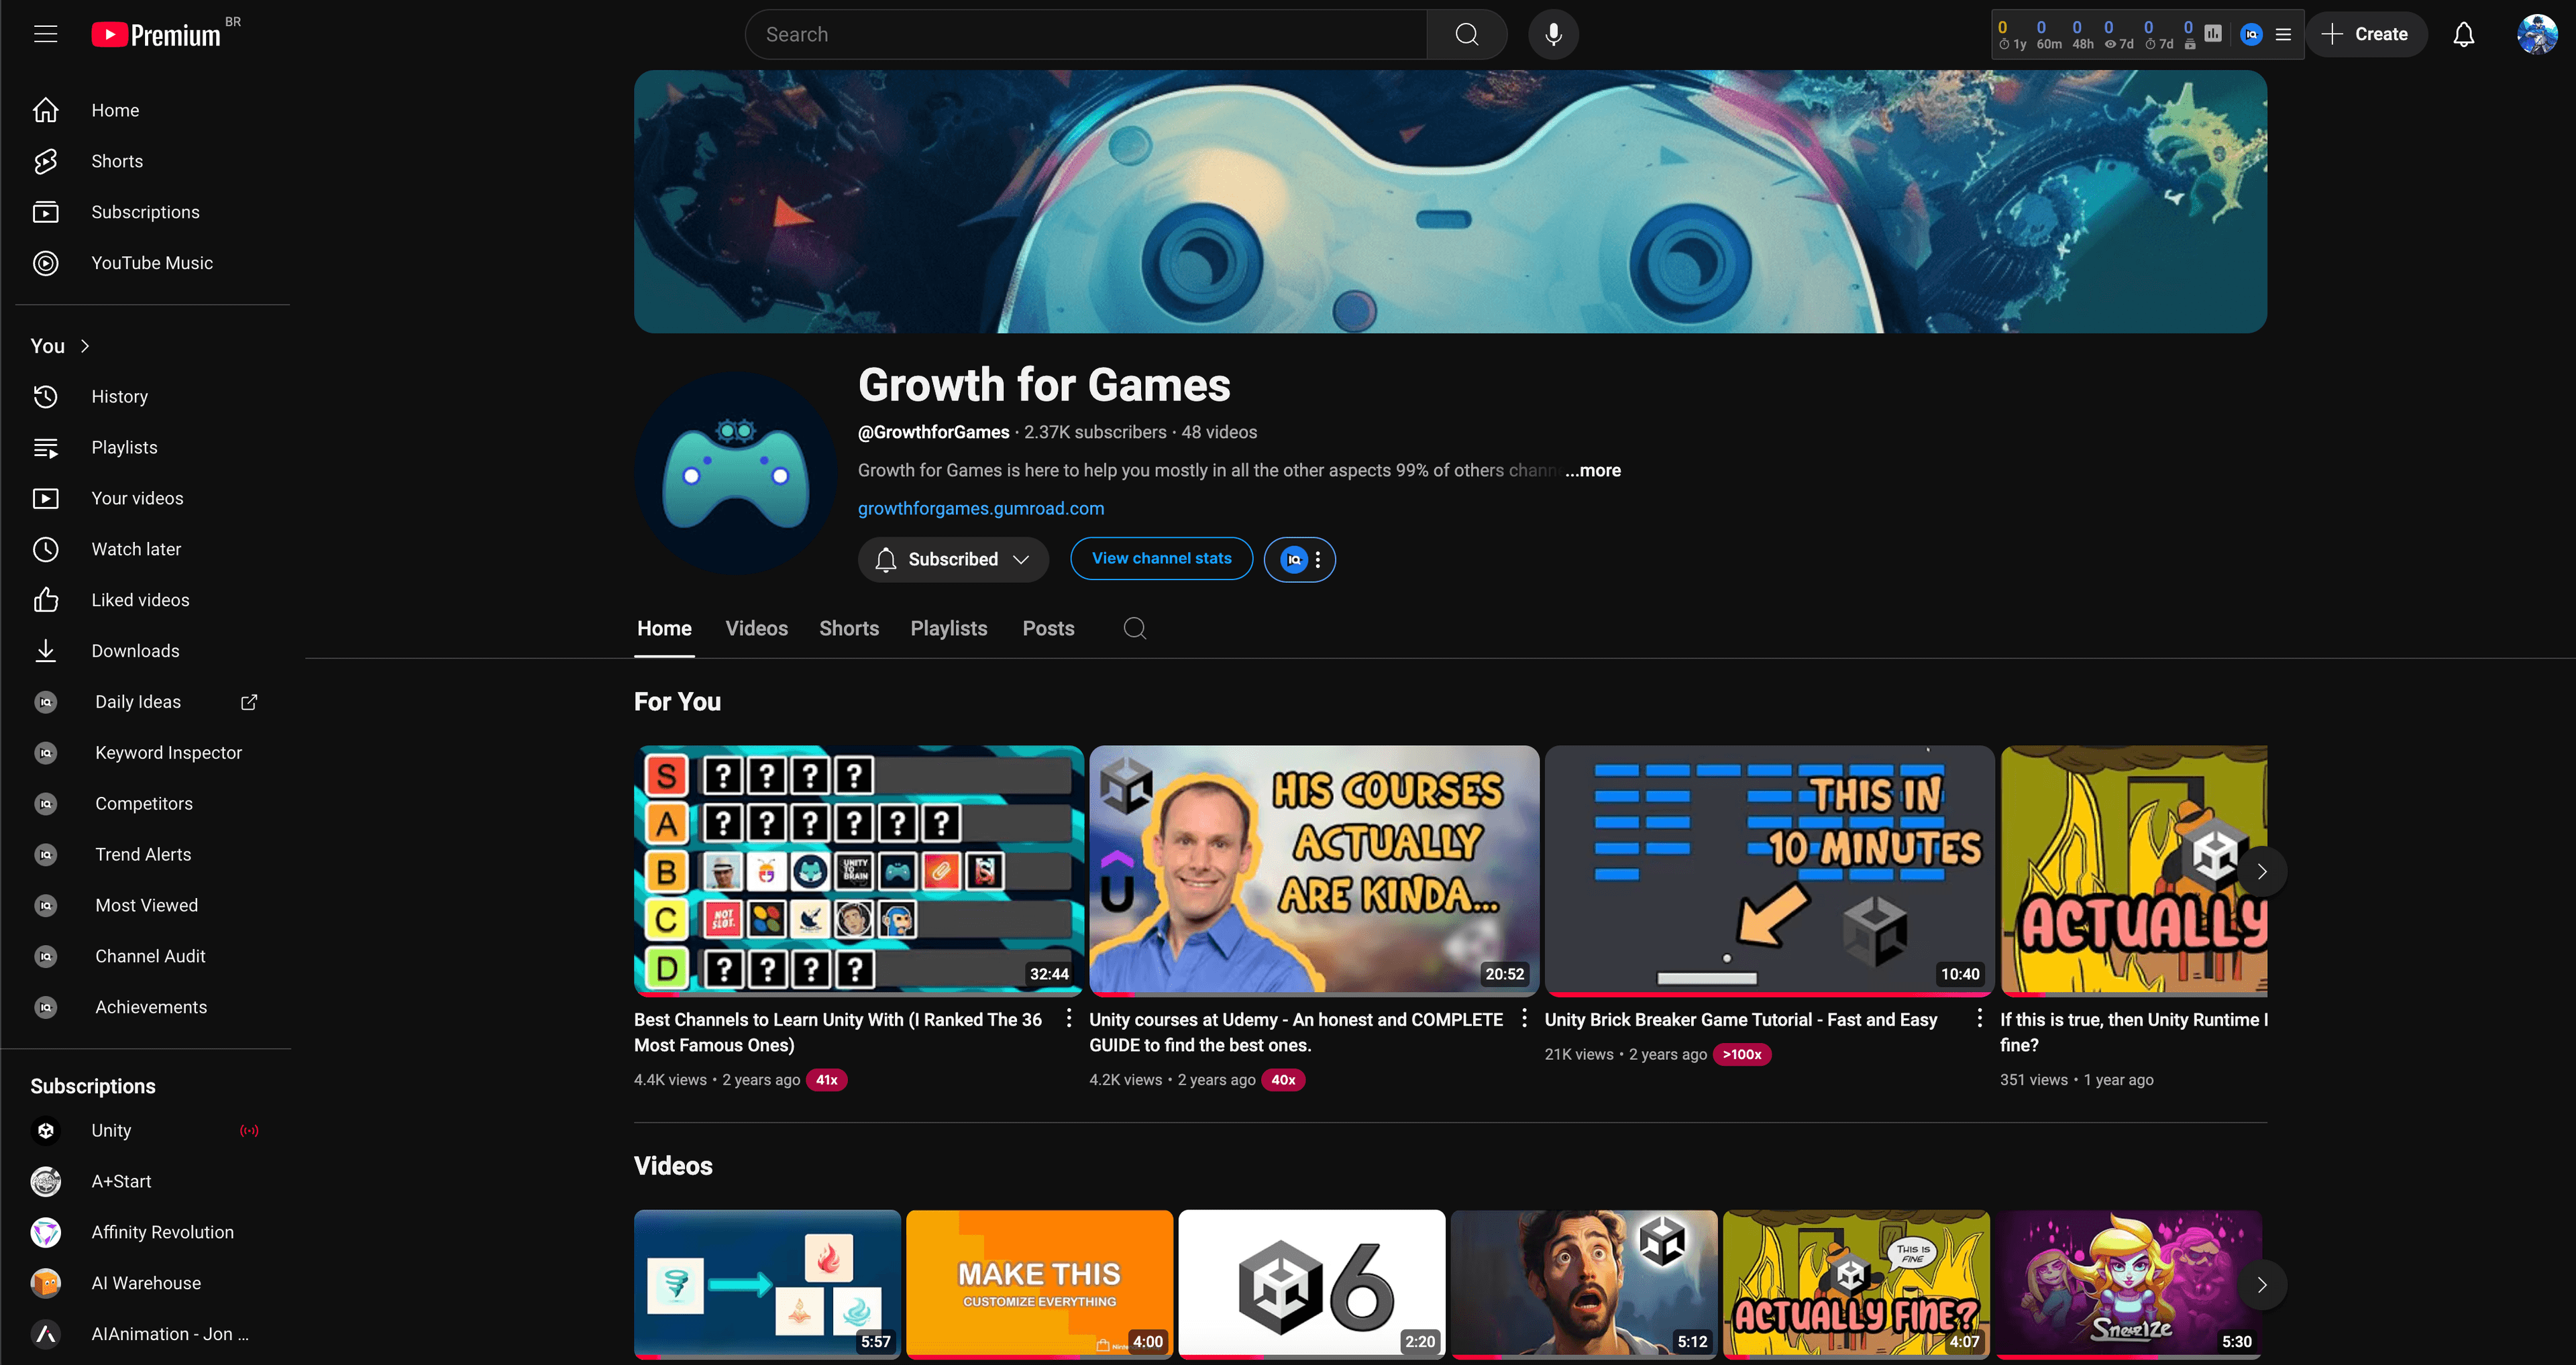Switch to the channel Shorts tab
Viewport: 2576px width, 1365px height.
[849, 628]
